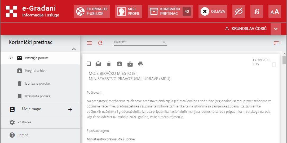Click the sidebar trash icon for Izbrisane

(x=20, y=84)
